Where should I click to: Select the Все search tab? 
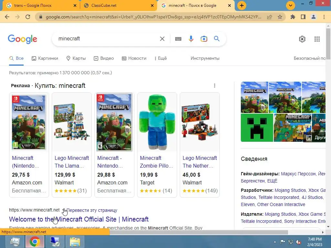click(x=16, y=58)
